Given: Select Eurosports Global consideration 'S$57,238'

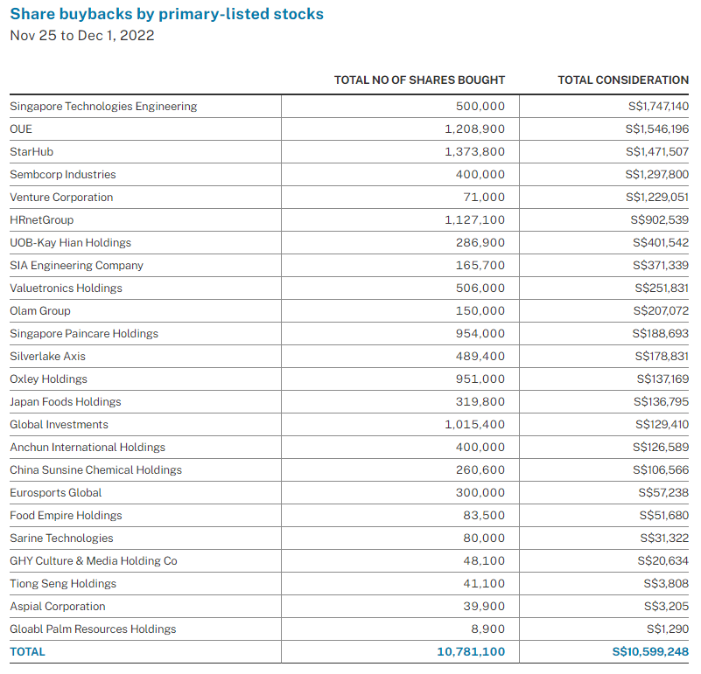Looking at the screenshot, I should 663,493.
